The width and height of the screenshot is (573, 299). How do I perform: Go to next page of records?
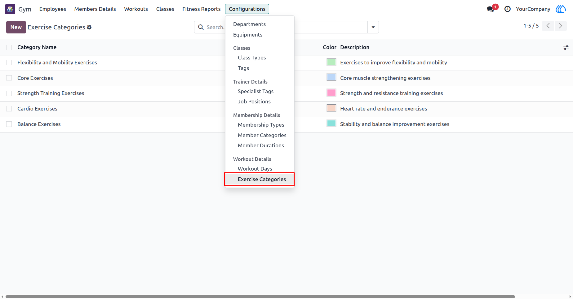pyautogui.click(x=561, y=26)
